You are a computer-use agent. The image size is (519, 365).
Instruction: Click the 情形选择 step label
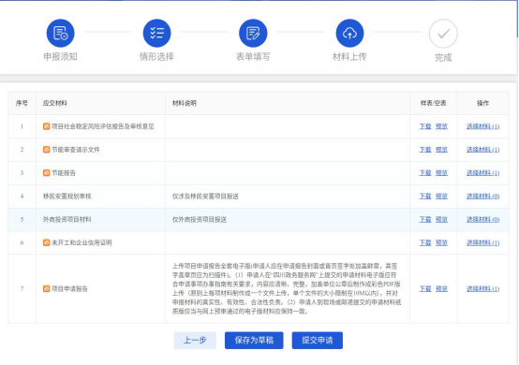pos(156,56)
